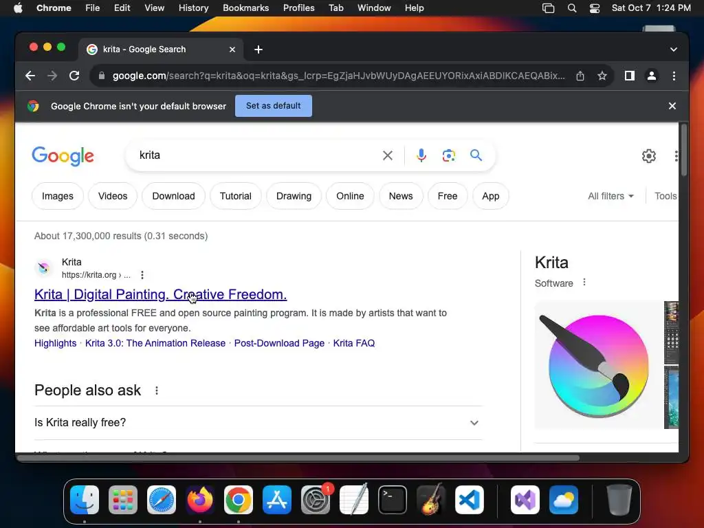The height and width of the screenshot is (528, 704).
Task: Open the File menu
Action: [93, 8]
